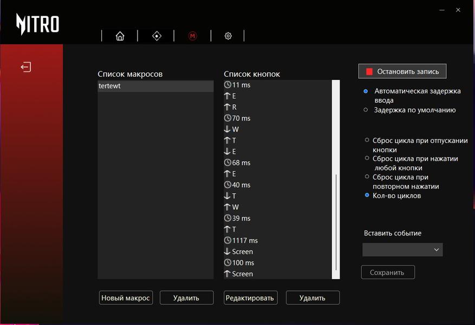The image size is (475, 325).
Task: Click the up arrow icon beside last Screen
Action: click(227, 274)
